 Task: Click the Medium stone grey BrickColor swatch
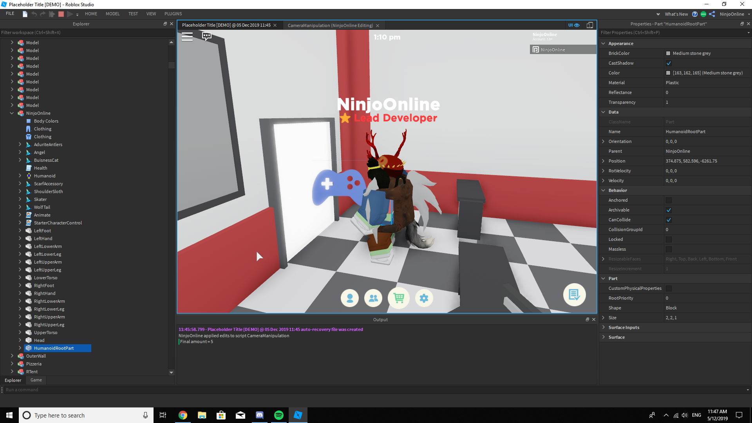(668, 53)
